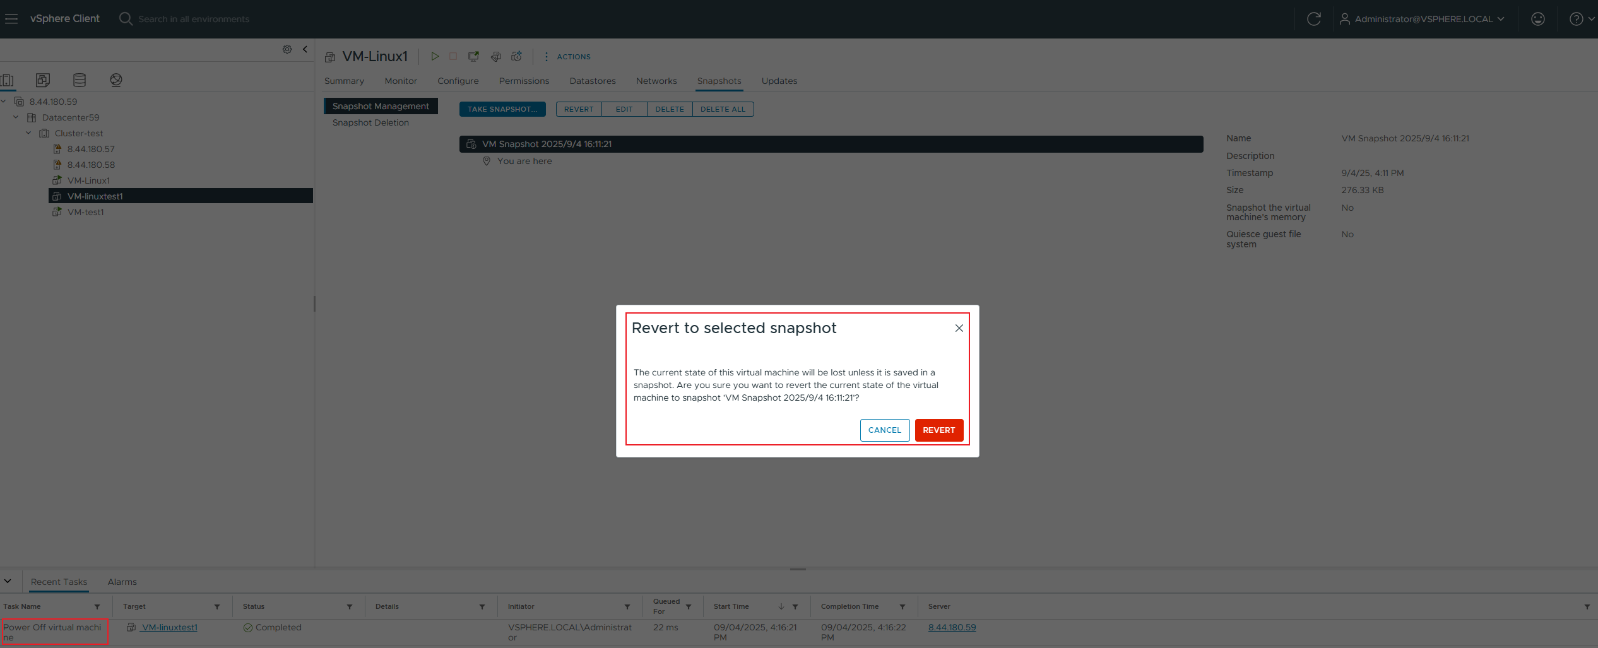Switch to Networking inventory view
This screenshot has height=648, width=1598.
point(116,80)
